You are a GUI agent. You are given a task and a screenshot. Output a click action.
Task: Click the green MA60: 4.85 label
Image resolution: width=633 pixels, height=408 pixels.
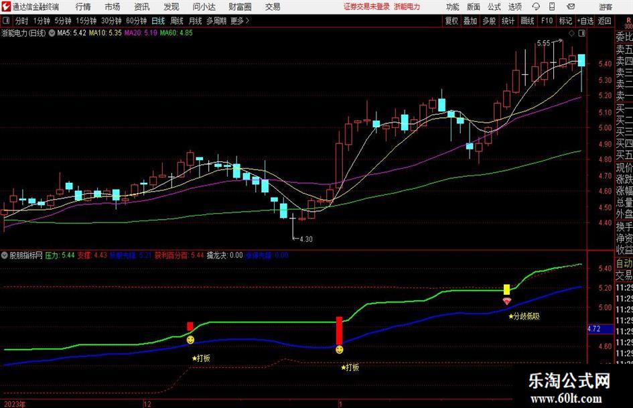[176, 33]
